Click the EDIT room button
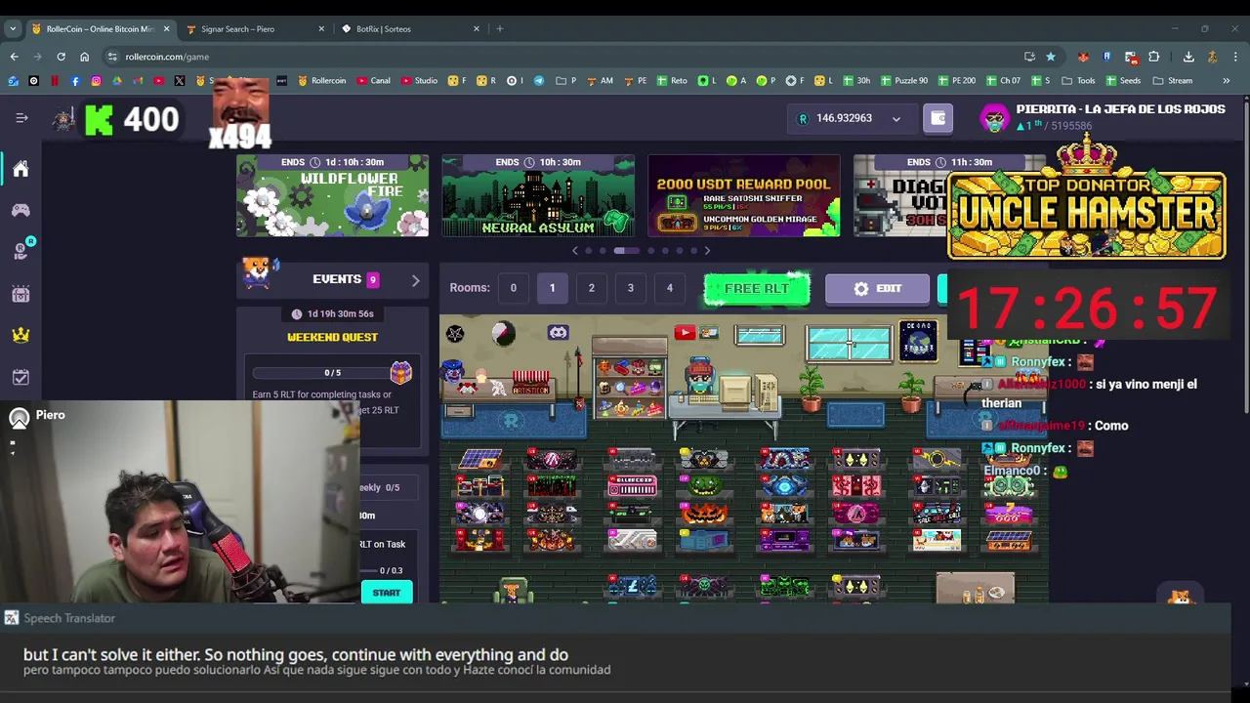 tap(877, 289)
